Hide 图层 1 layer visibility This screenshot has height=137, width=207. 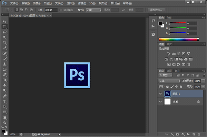coord(160,94)
